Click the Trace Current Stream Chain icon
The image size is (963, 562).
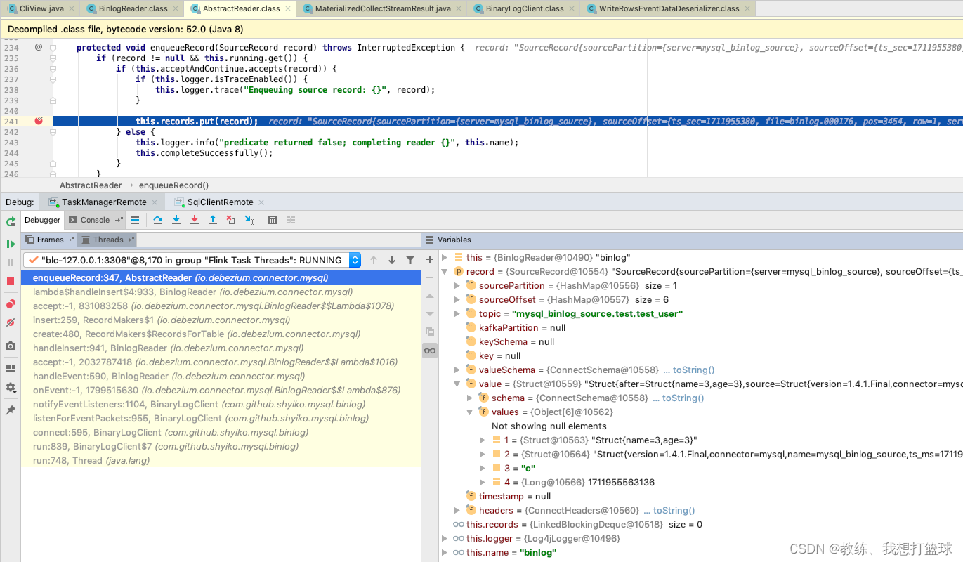click(291, 220)
